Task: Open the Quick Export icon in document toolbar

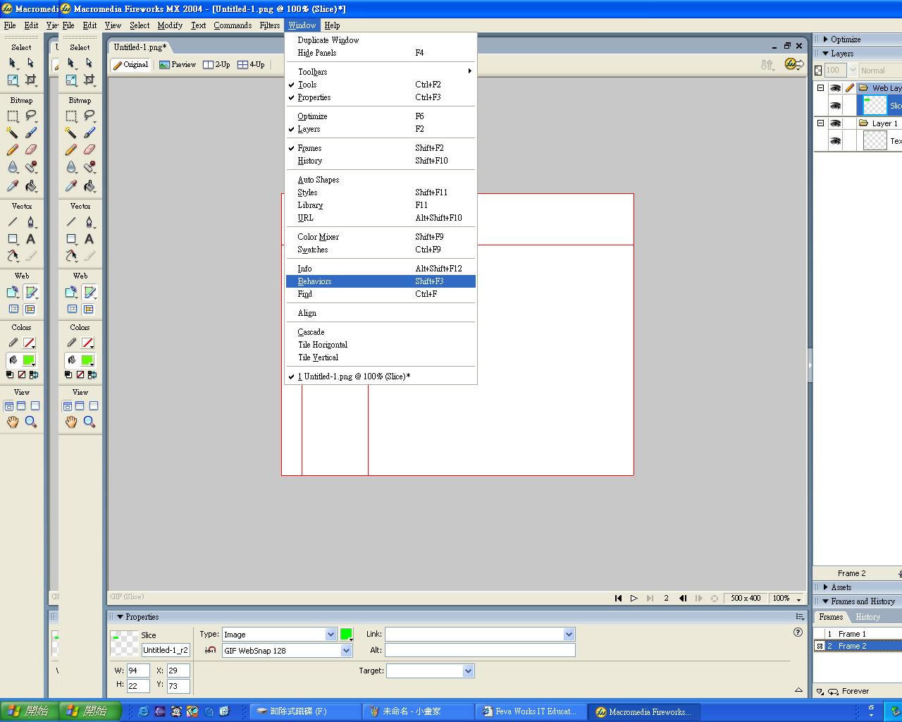Action: (x=794, y=64)
